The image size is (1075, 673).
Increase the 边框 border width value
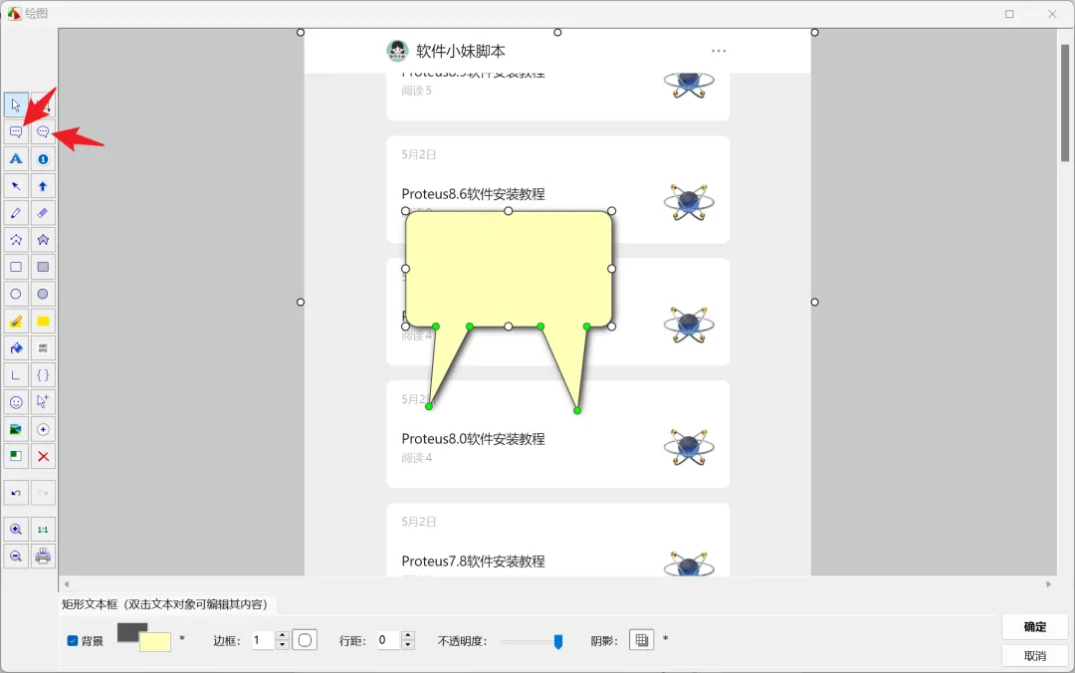283,636
